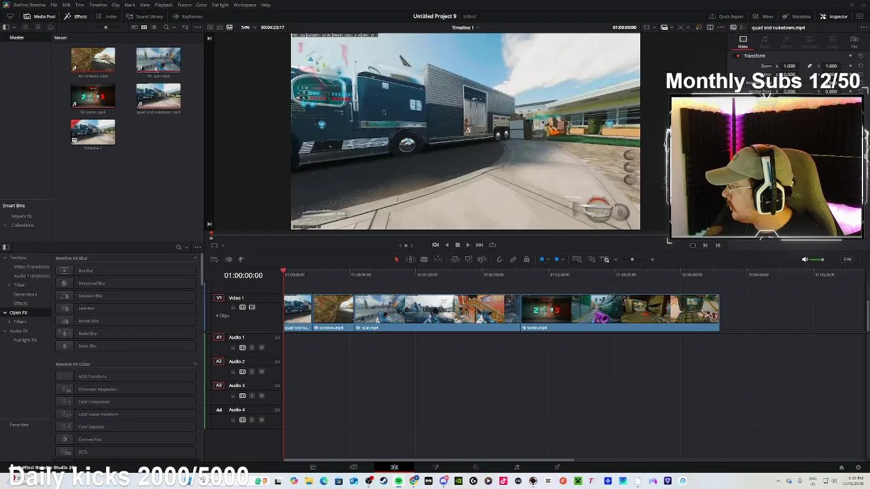870x489 pixels.
Task: Select the arrow Selection Mode tool
Action: point(396,259)
